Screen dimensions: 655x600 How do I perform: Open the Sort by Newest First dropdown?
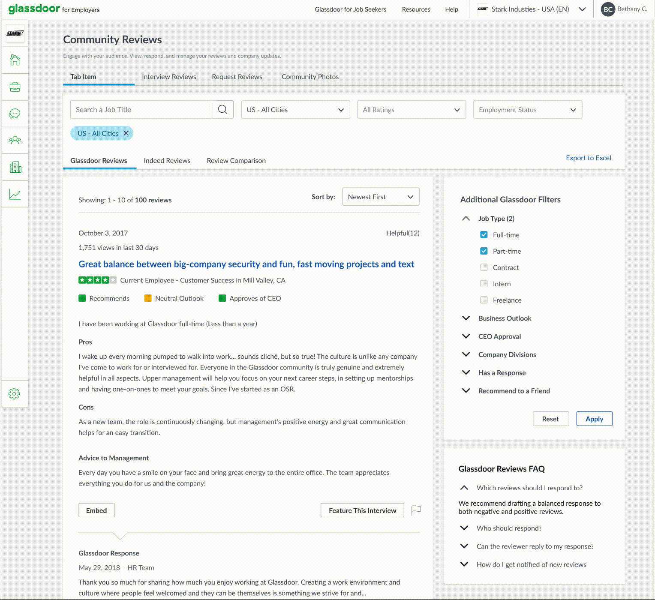(x=381, y=197)
